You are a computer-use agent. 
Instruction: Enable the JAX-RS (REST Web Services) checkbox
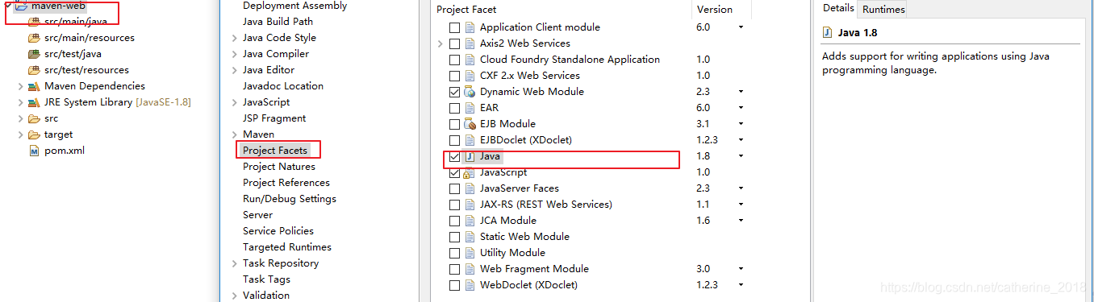455,205
